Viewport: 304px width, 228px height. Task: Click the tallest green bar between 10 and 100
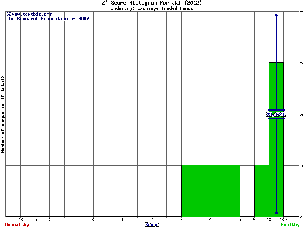(277, 139)
